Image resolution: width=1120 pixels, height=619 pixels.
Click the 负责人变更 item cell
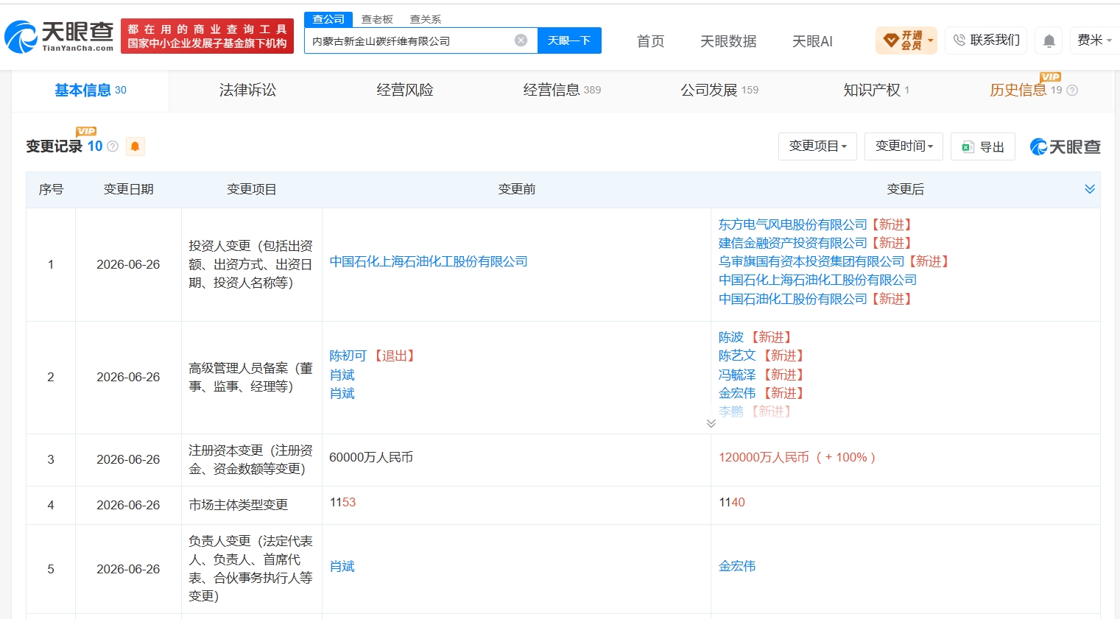(x=251, y=568)
